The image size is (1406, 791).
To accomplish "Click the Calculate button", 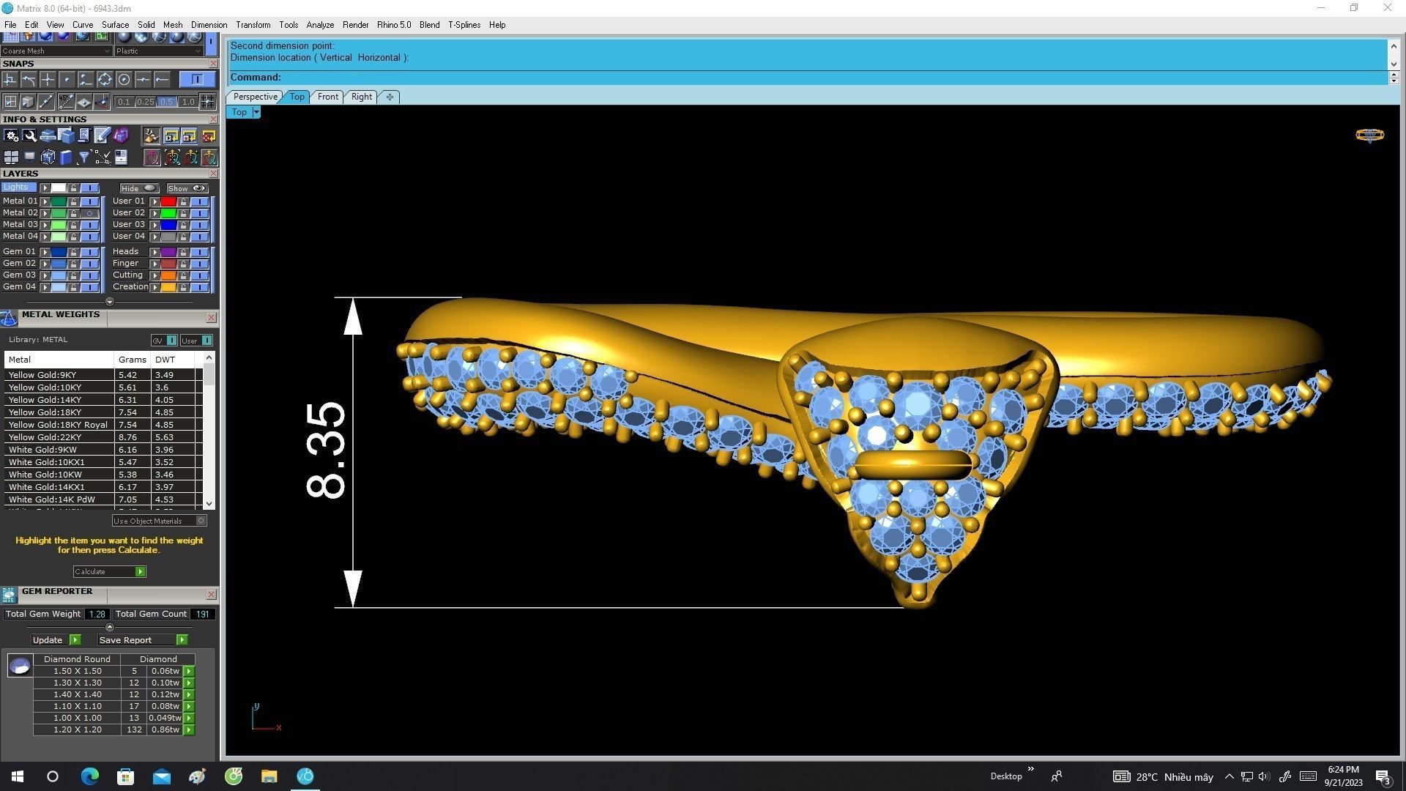I will tap(109, 572).
